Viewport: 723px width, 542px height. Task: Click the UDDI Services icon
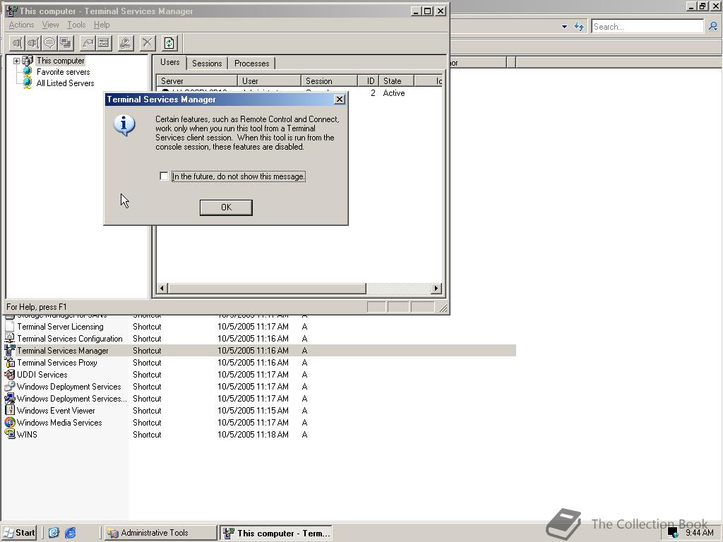(10, 374)
